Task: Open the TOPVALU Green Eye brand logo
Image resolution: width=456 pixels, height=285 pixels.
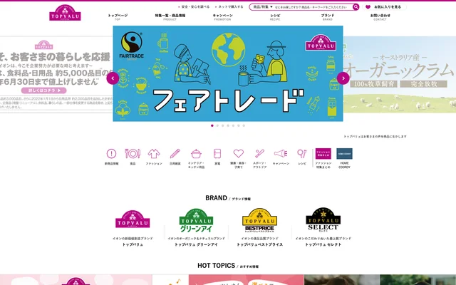Action: (x=196, y=220)
